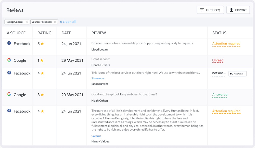Click the star icon beside the 1 rating
Image resolution: width=255 pixels, height=148 pixels.
pyautogui.click(x=42, y=60)
